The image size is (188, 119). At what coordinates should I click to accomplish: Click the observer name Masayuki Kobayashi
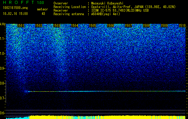point(107,3)
